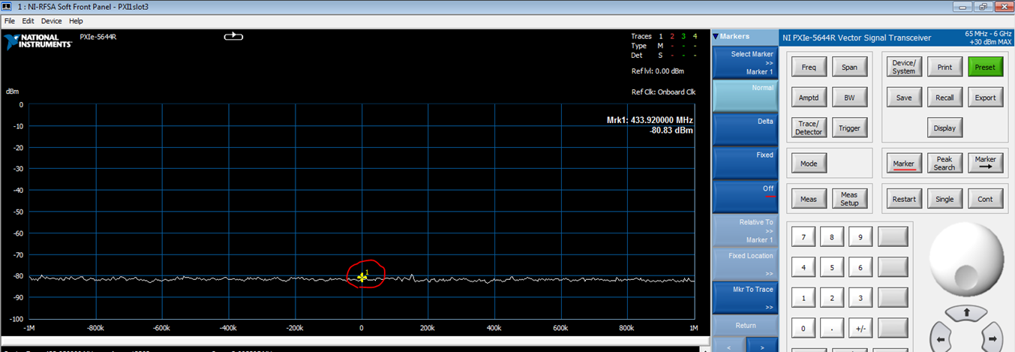Screen dimensions: 1015x352
Task: Click the Meas Setup button
Action: tap(849, 199)
